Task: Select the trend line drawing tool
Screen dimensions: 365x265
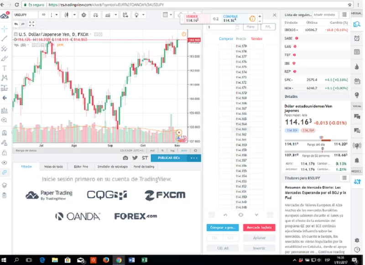Action: point(5,38)
